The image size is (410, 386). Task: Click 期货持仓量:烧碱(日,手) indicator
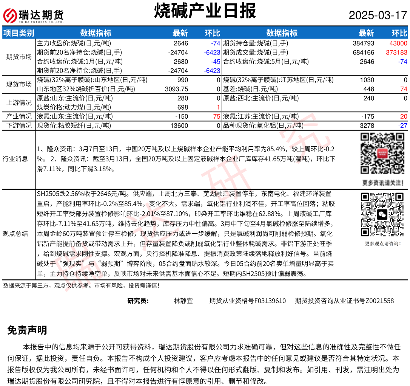click(256, 43)
